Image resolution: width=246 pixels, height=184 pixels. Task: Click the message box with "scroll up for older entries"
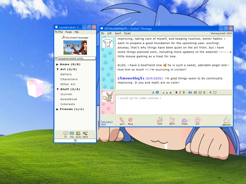point(174,104)
